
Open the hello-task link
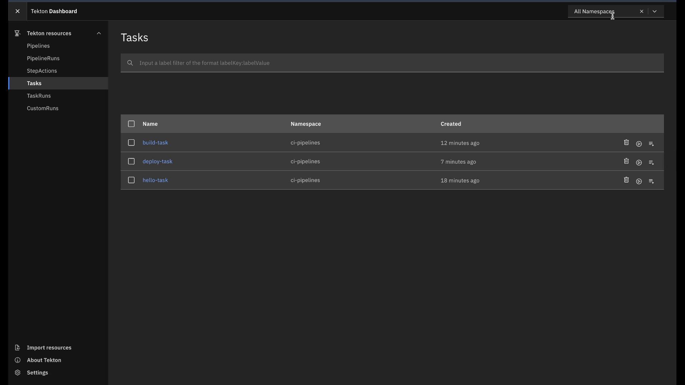tap(155, 180)
